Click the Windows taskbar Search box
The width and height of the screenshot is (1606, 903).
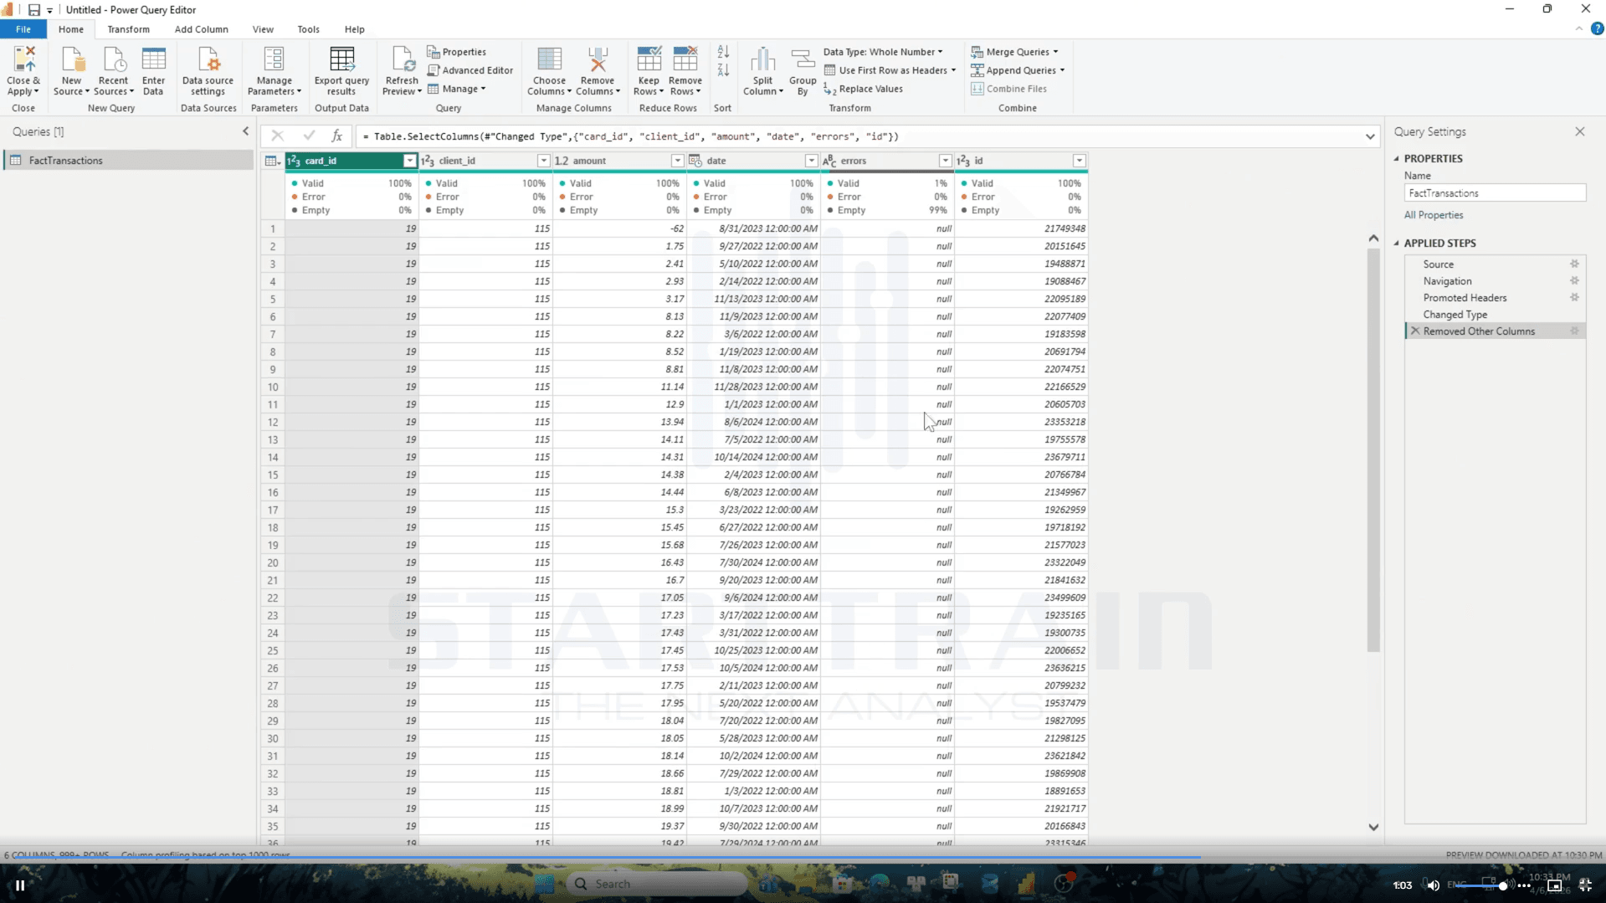pos(658,884)
